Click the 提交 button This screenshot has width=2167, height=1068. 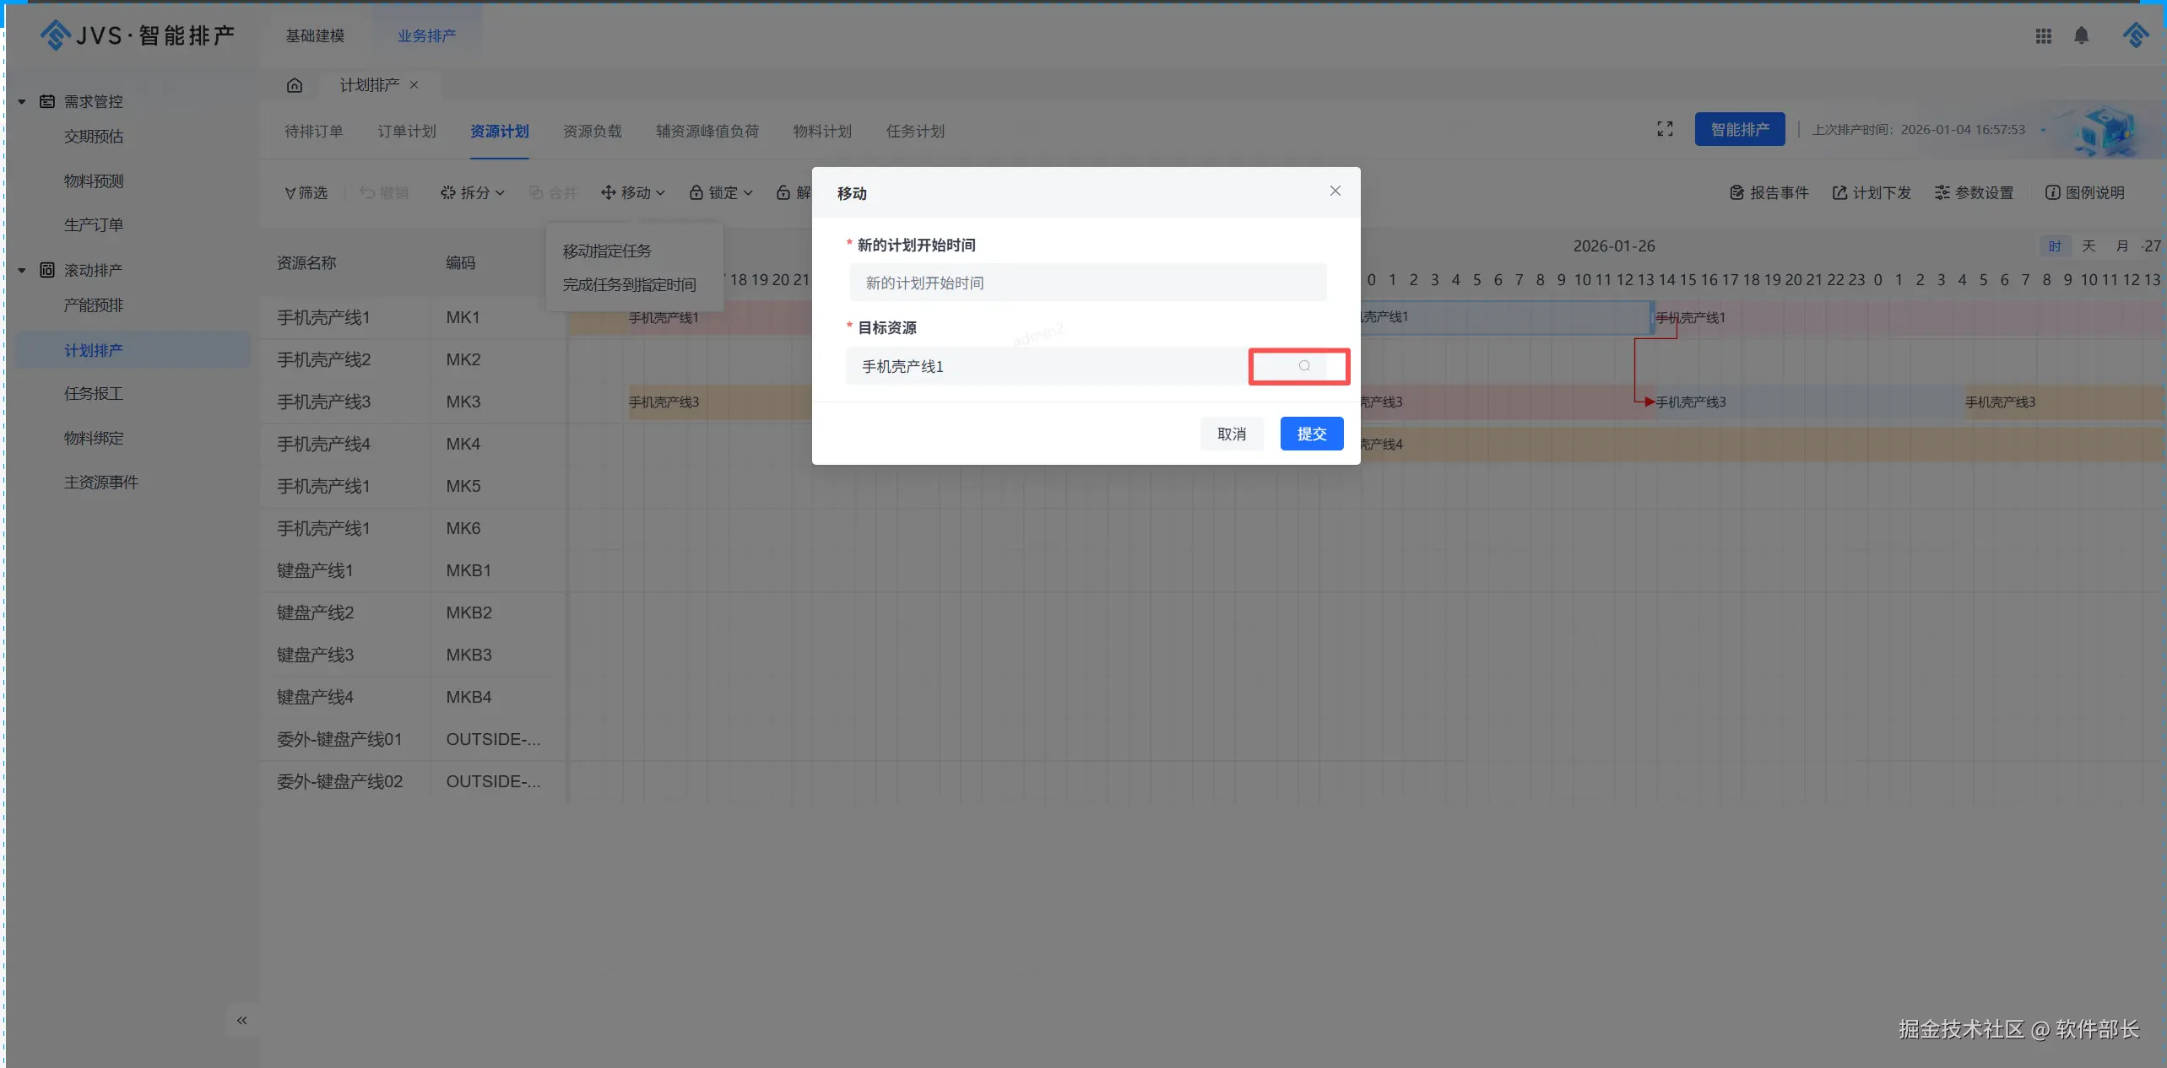[1311, 434]
